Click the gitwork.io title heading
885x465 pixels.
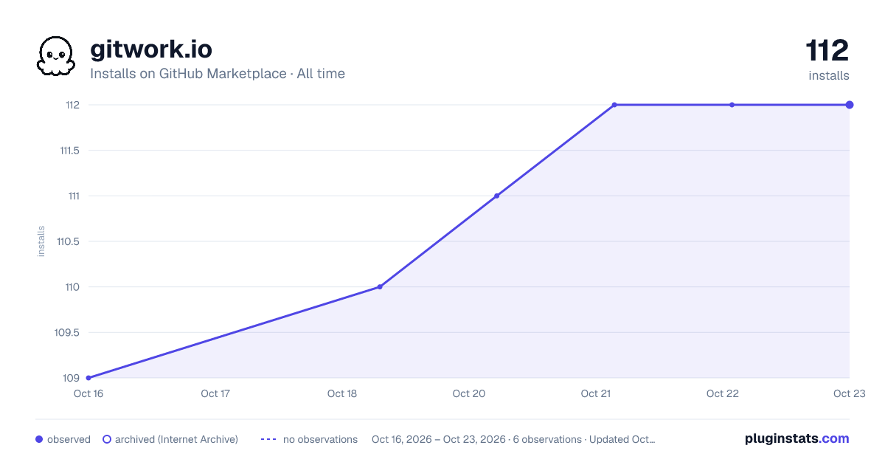[151, 49]
